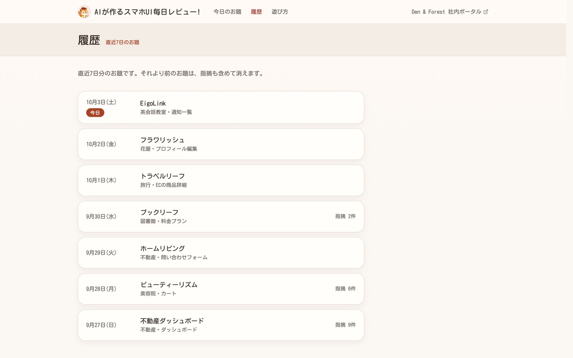Image resolution: width=573 pixels, height=358 pixels.
Task: Click the 直近7日のお題 header subtitle
Action: point(122,42)
